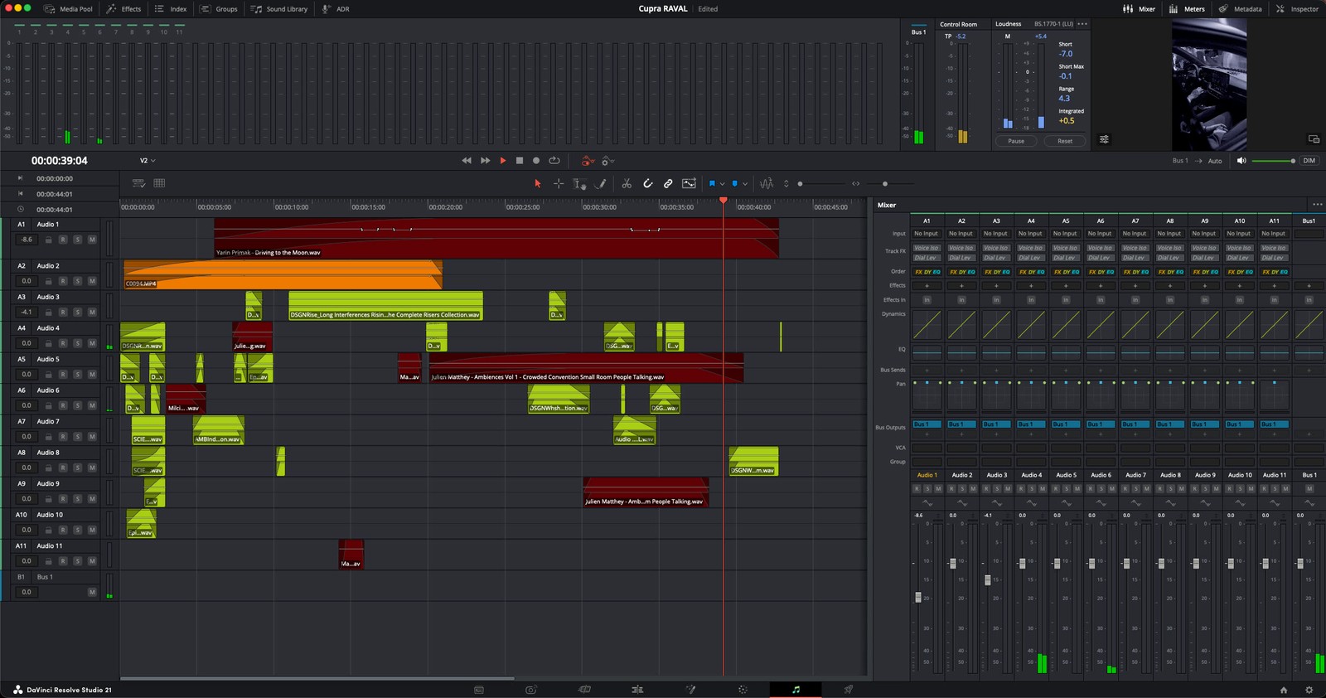The width and height of the screenshot is (1326, 698).
Task: Click the fast forward transport button
Action: [x=486, y=161]
